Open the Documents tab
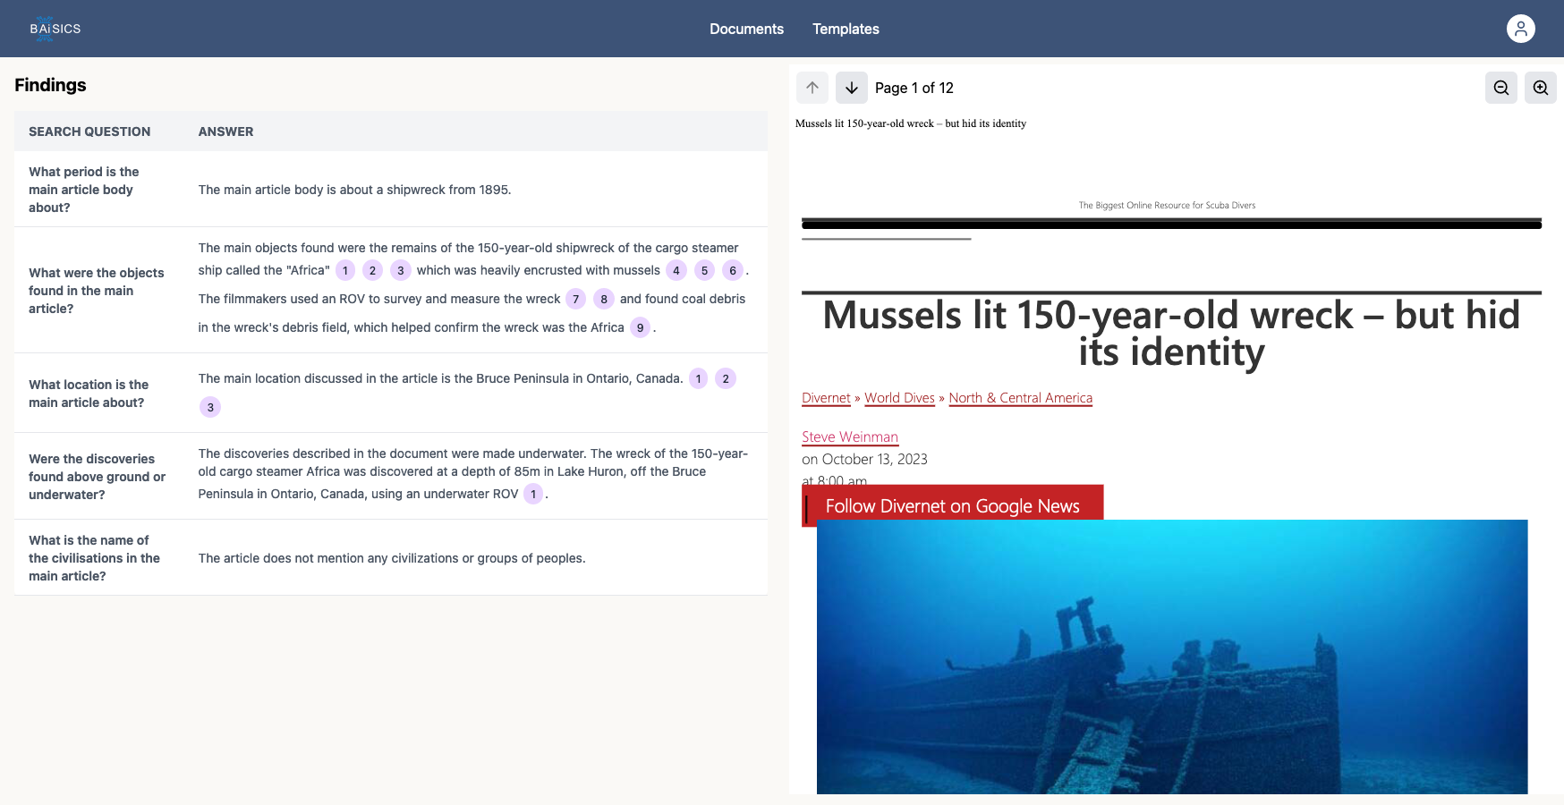The width and height of the screenshot is (1564, 805). pos(746,29)
